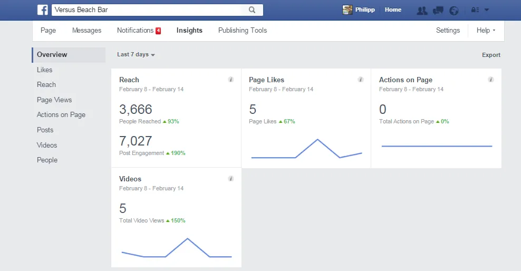This screenshot has width=521, height=271.
Task: Click the Videos card title
Action: coord(130,179)
